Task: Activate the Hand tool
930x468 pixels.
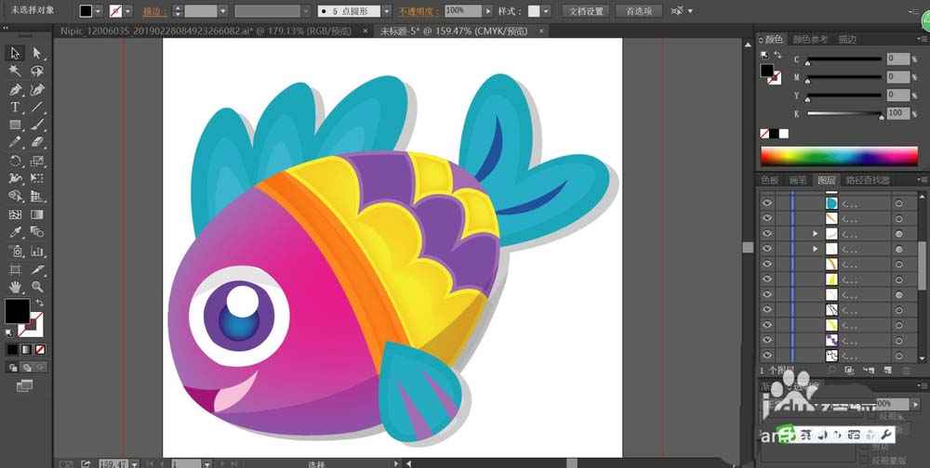Action: [15, 287]
